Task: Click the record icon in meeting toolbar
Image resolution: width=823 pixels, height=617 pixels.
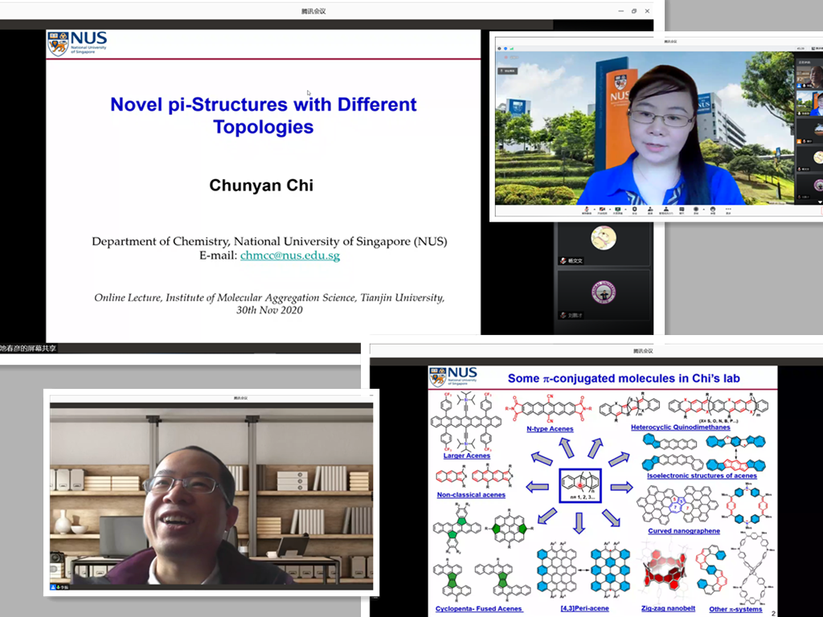Action: [x=696, y=209]
